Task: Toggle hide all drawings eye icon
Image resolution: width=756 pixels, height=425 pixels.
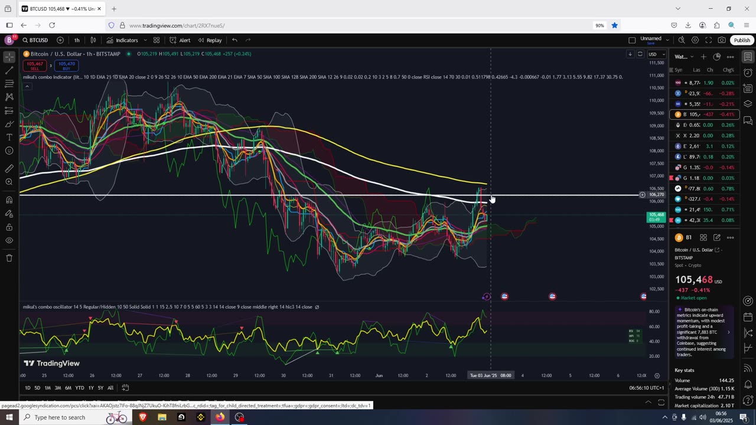Action: [x=9, y=240]
